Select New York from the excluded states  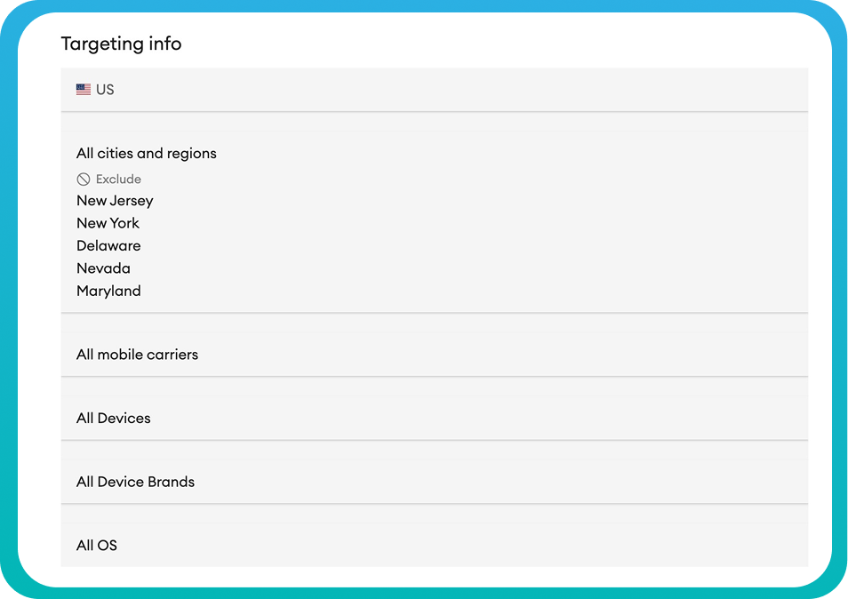(x=108, y=223)
